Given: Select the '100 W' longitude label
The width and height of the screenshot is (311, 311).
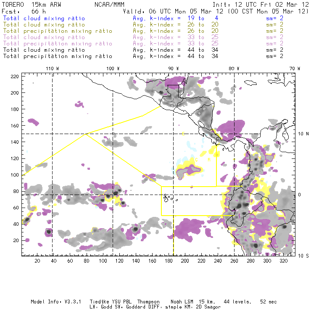Looking at the screenshot, I should coord(113,69).
